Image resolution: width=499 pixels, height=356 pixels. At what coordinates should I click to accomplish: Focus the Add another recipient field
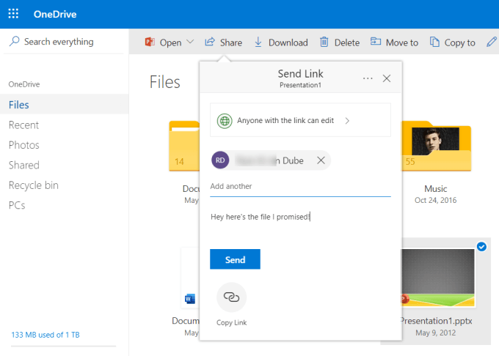[x=300, y=187]
